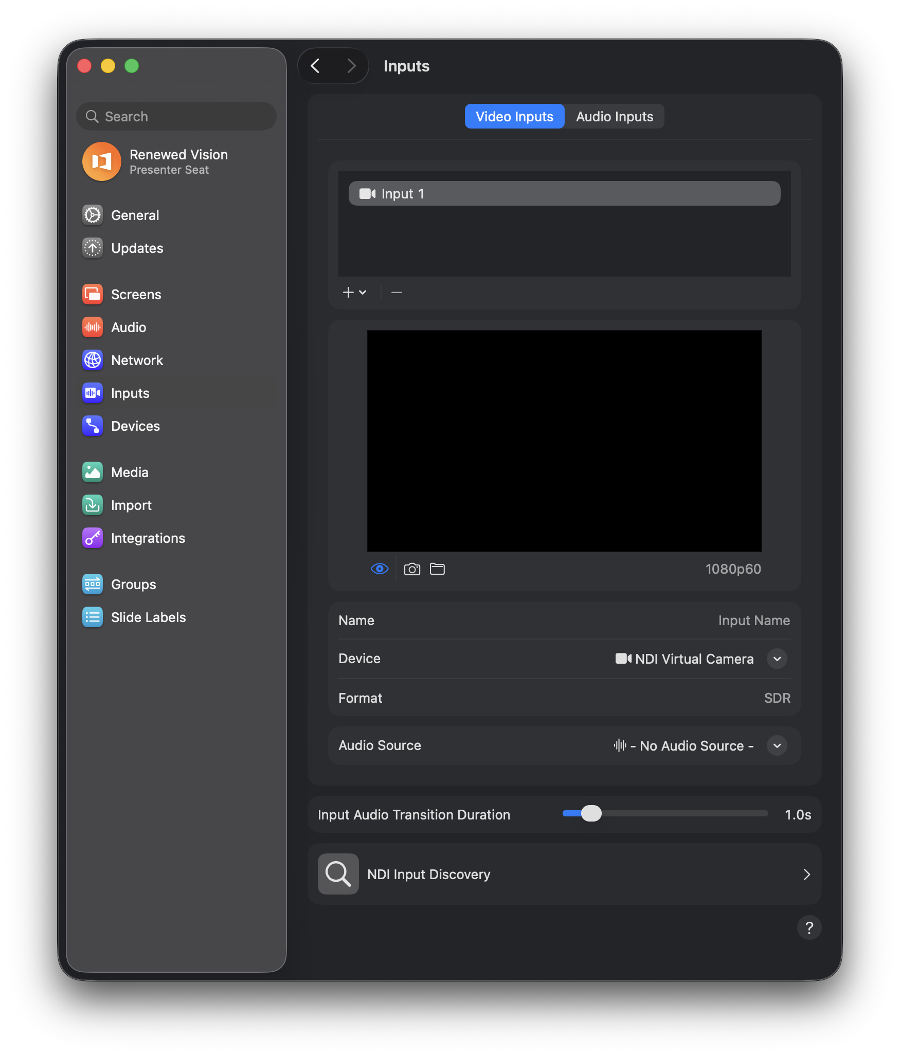Open Media settings in sidebar
Viewport: 900px width, 1057px height.
[176, 472]
